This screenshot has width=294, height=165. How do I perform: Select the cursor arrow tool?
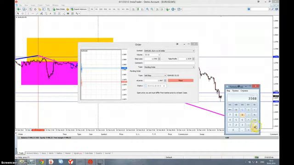[x=18, y=13]
